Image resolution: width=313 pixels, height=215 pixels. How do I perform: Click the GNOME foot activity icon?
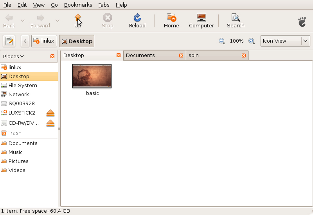[x=302, y=22]
